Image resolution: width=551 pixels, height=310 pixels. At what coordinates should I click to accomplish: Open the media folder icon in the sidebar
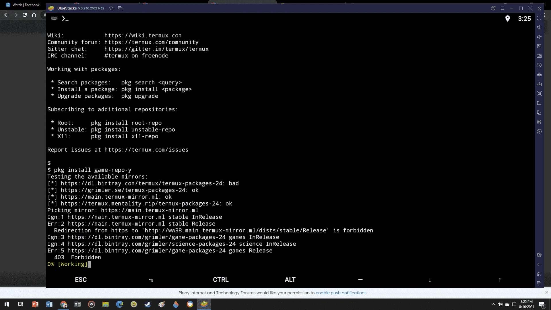539,103
